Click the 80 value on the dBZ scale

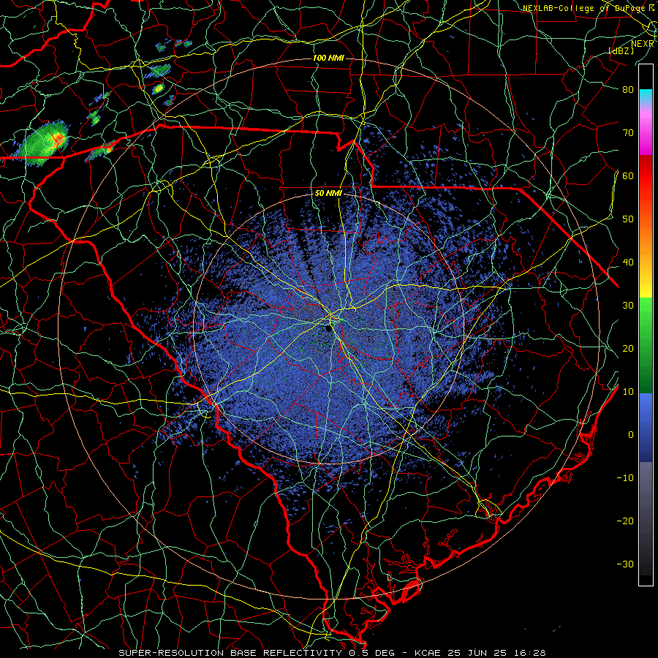click(x=628, y=89)
